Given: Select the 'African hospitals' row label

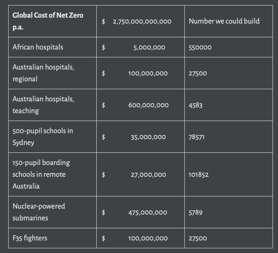Looking at the screenshot, I should pos(38,47).
